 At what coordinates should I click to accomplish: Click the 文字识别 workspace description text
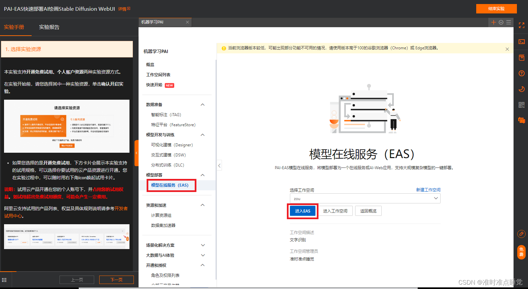298,240
